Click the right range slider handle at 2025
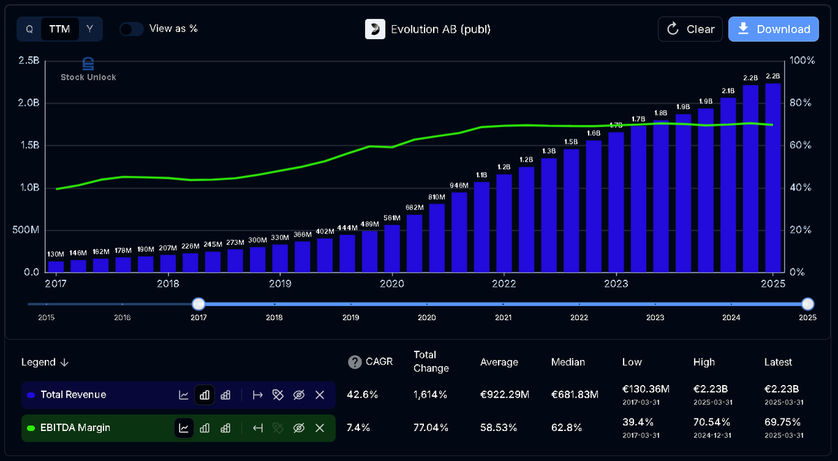The height and width of the screenshot is (461, 838). click(808, 304)
